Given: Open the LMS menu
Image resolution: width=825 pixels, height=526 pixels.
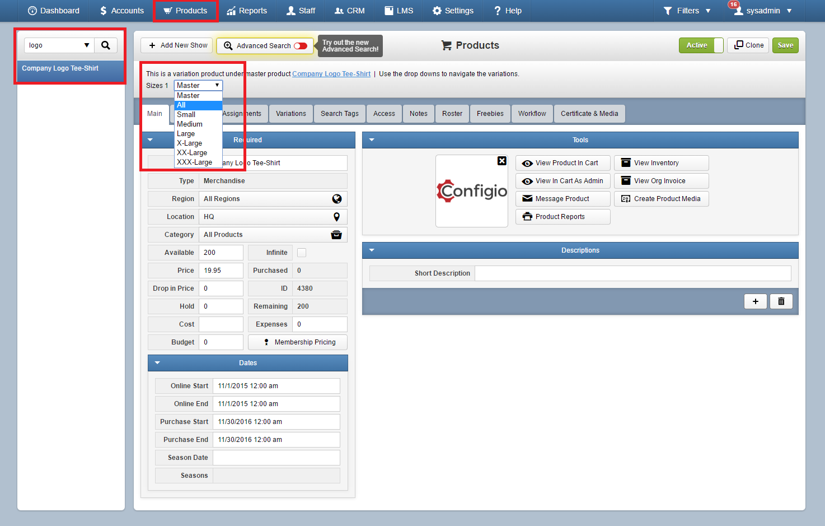Looking at the screenshot, I should pos(399,11).
